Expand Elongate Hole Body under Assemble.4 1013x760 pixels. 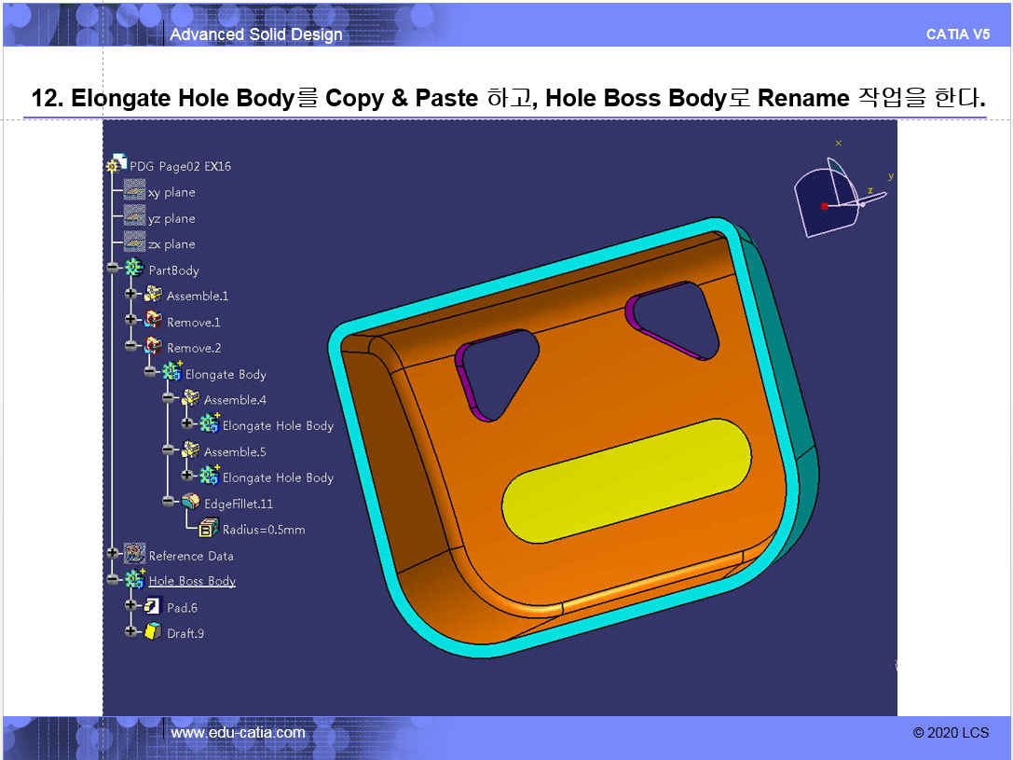187,424
